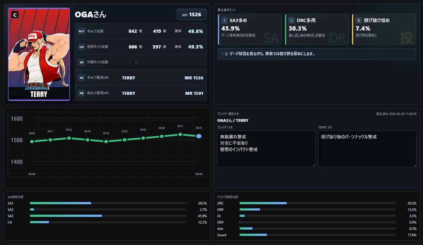Click the 397 wins value

(x=157, y=47)
